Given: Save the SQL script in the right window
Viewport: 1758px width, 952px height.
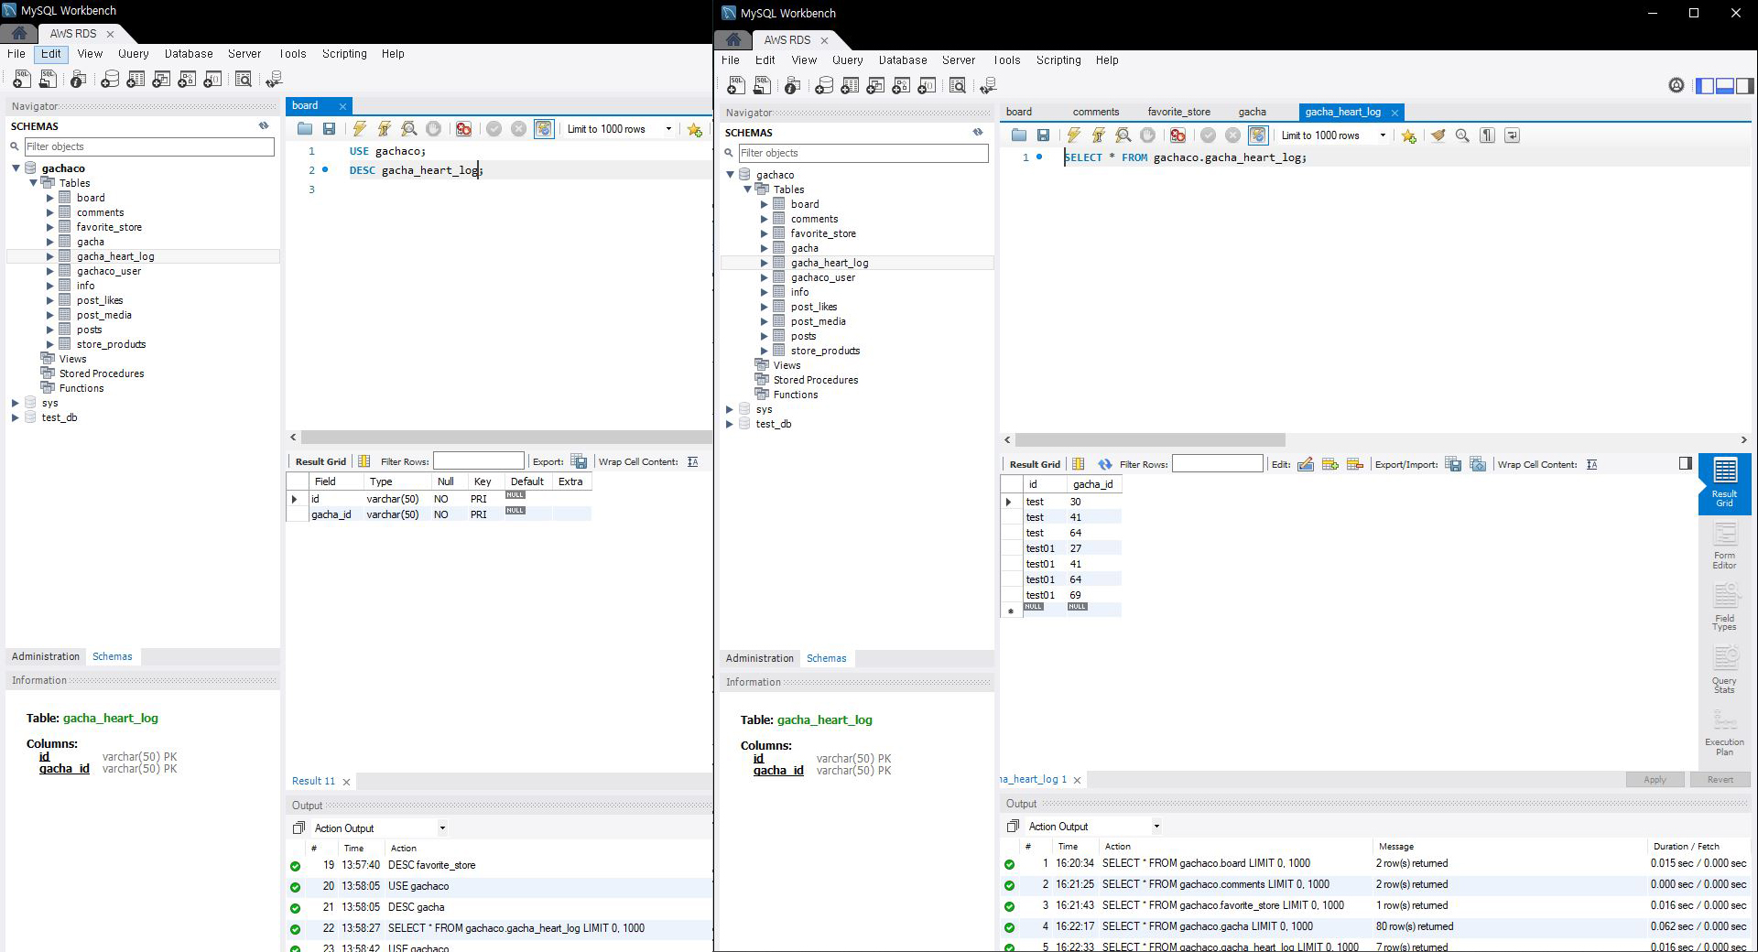Looking at the screenshot, I should pyautogui.click(x=1043, y=135).
